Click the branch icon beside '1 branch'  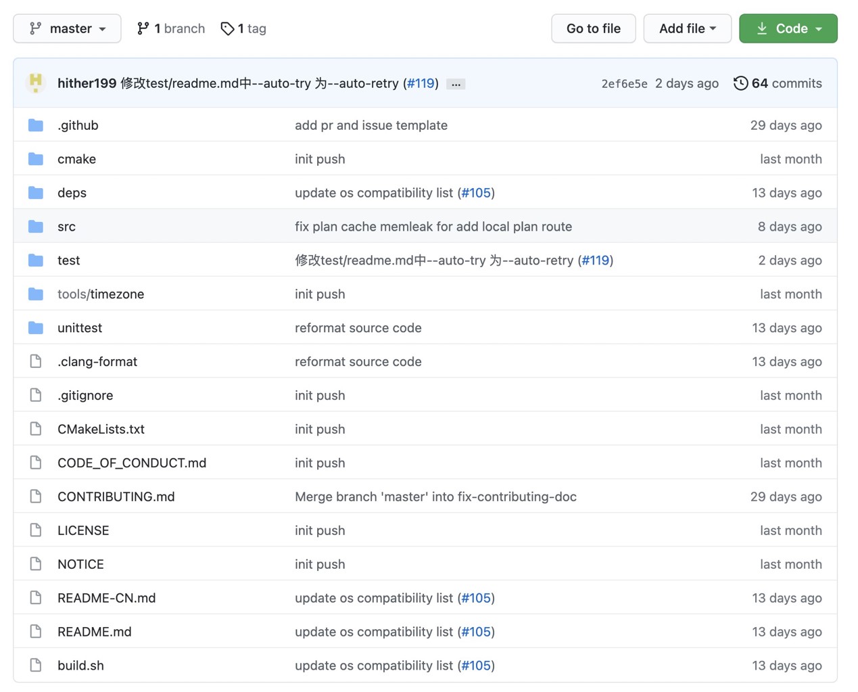(143, 28)
